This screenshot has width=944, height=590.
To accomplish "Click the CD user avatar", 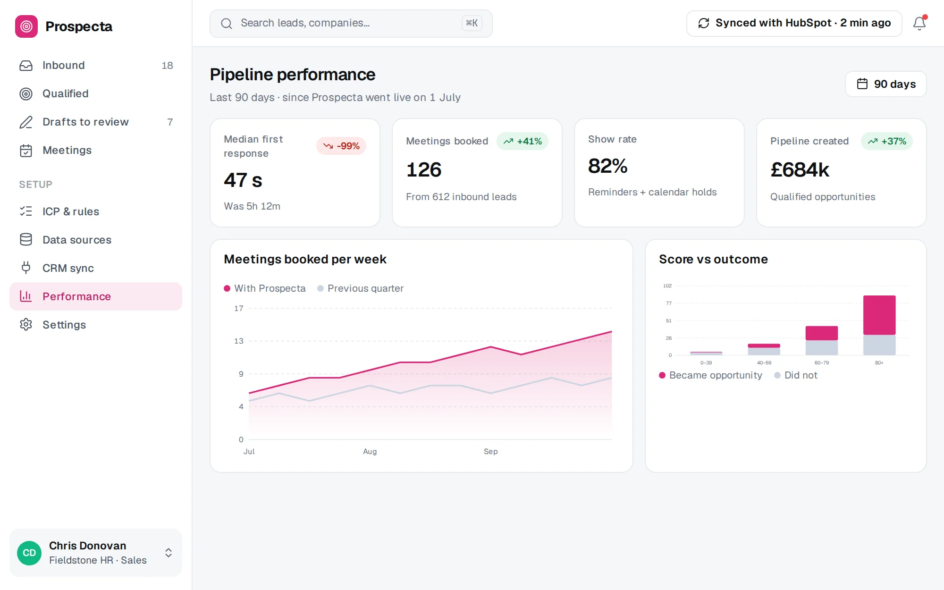I will (x=29, y=553).
